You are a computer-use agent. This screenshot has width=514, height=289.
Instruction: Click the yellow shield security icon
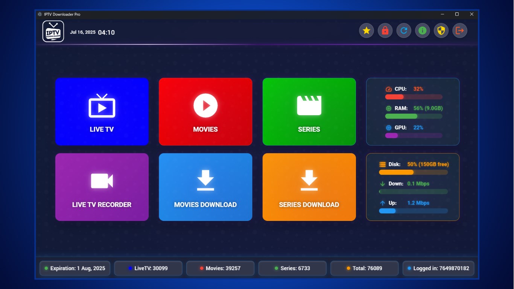[441, 30]
